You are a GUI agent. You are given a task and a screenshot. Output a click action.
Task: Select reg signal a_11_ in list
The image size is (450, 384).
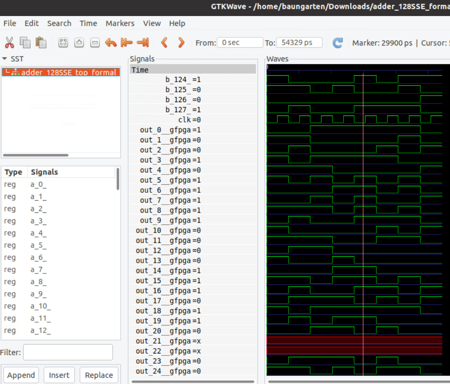(59, 318)
